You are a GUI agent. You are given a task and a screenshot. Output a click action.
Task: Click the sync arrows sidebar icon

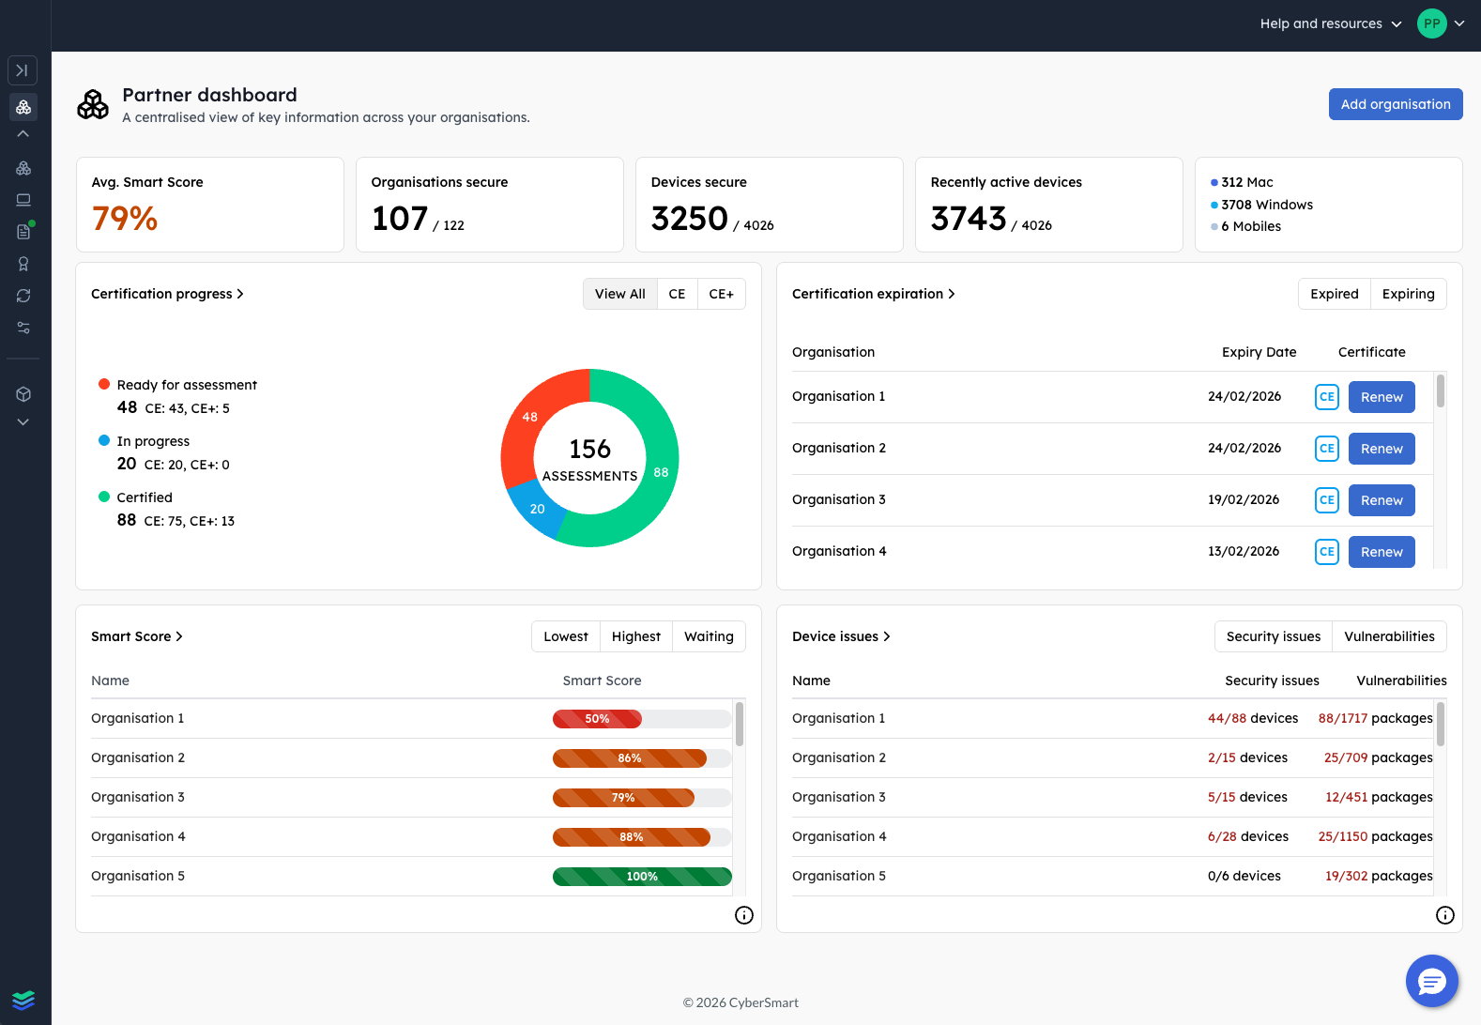(x=23, y=296)
